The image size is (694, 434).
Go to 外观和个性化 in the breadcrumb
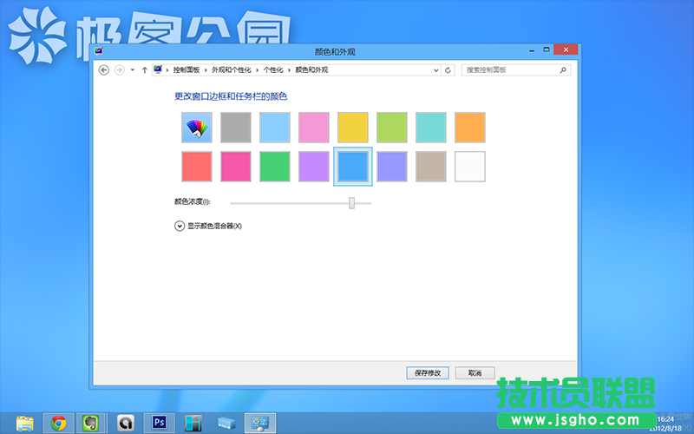tap(232, 70)
